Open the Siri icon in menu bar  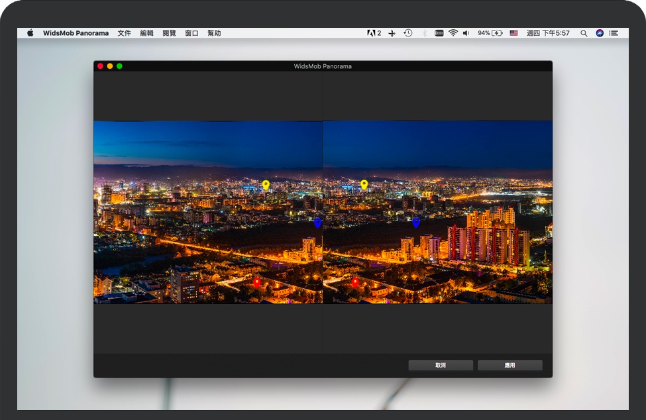click(600, 33)
